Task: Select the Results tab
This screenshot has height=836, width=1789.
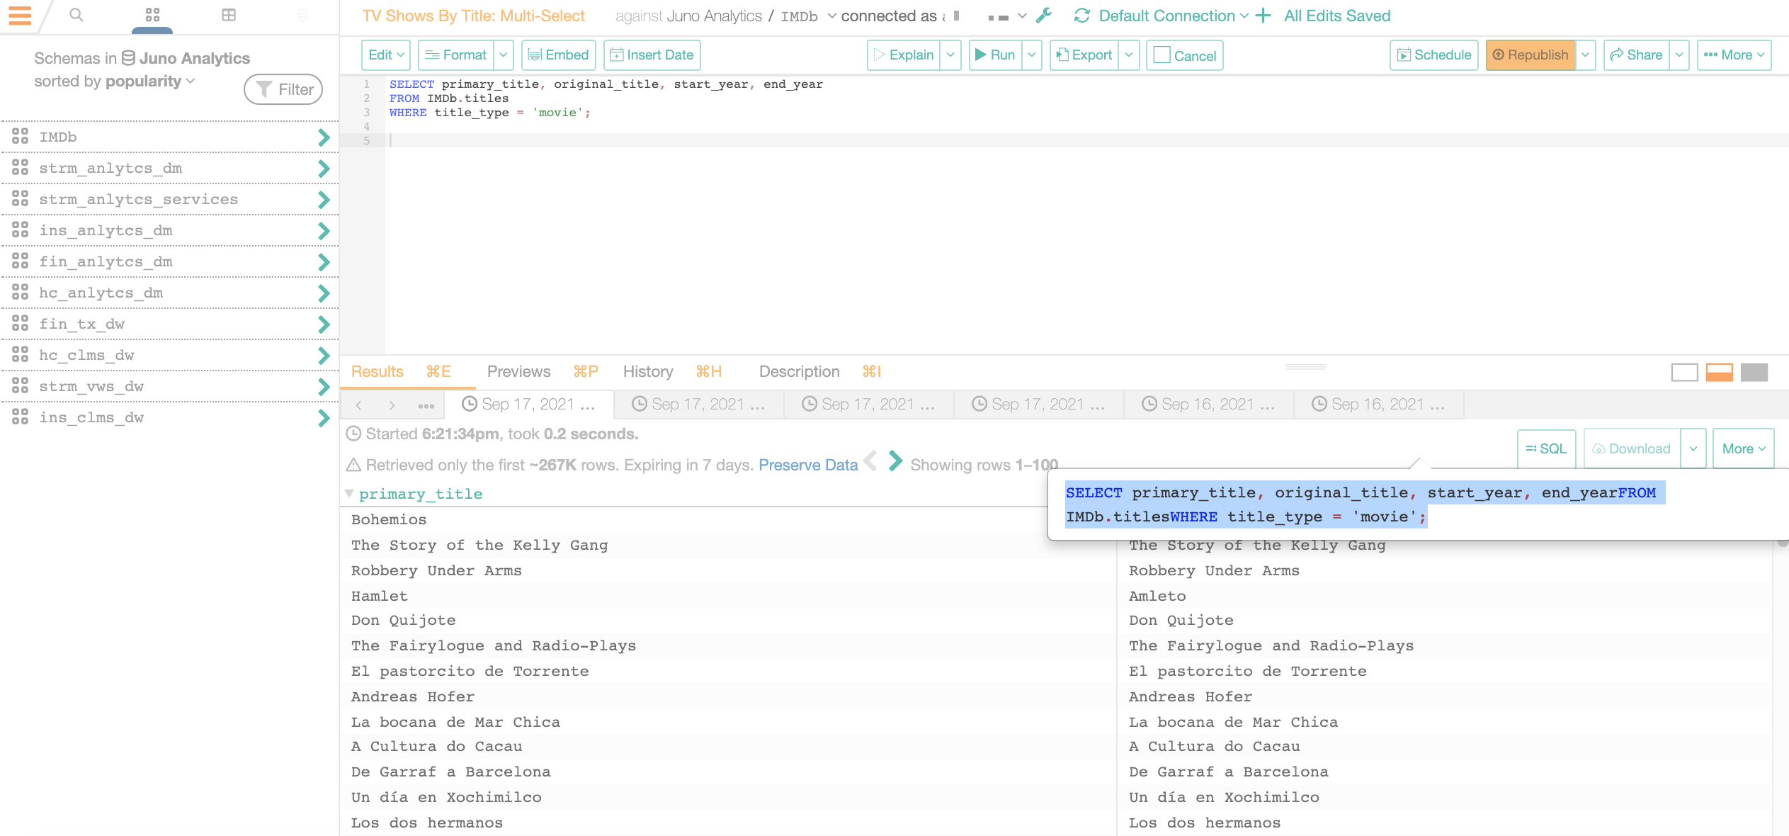Action: coord(377,371)
